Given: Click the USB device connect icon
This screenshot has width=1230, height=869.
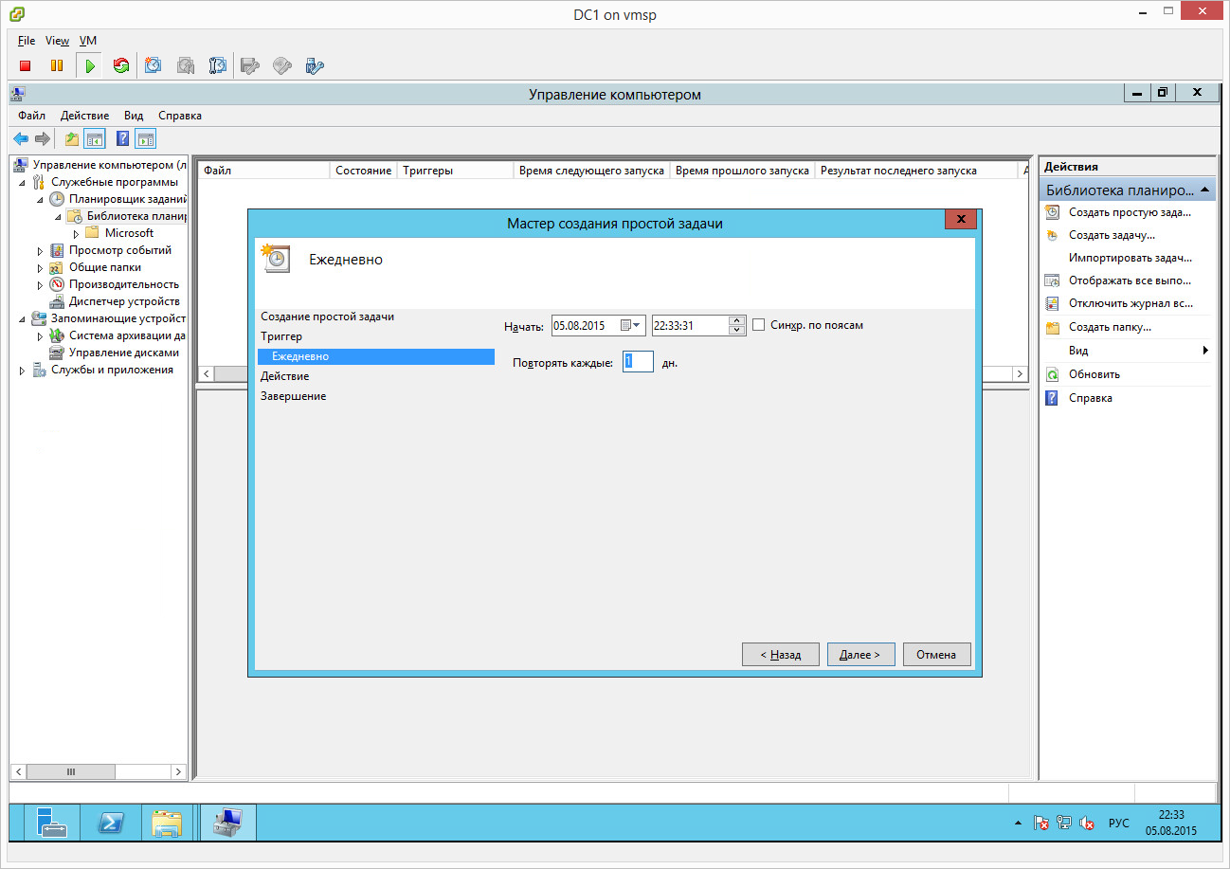Looking at the screenshot, I should pyautogui.click(x=315, y=65).
